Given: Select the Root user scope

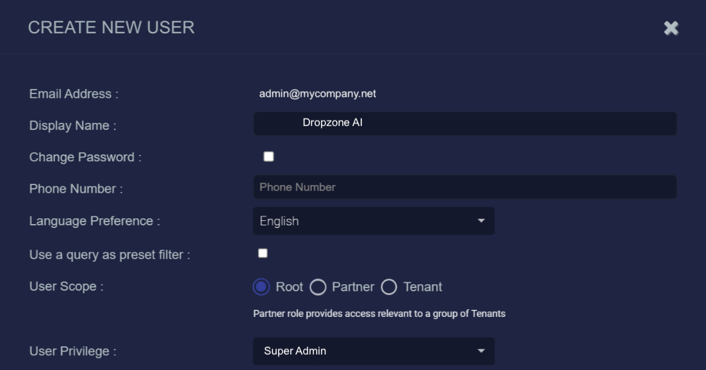Looking at the screenshot, I should (261, 287).
